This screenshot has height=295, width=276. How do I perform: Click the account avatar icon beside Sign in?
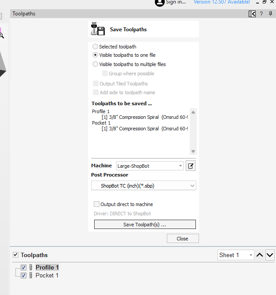pyautogui.click(x=159, y=3)
